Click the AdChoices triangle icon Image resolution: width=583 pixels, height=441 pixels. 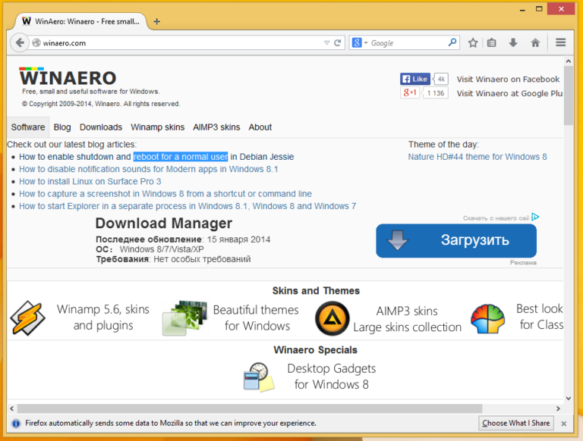[x=535, y=217]
